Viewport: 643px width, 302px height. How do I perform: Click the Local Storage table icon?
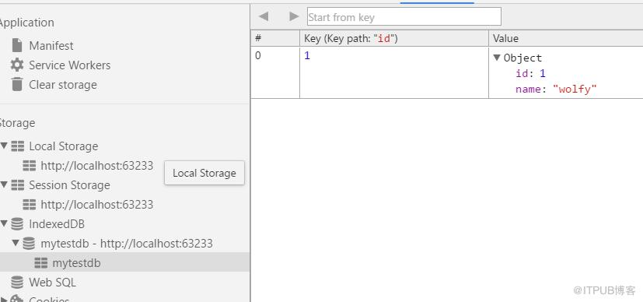[x=17, y=146]
